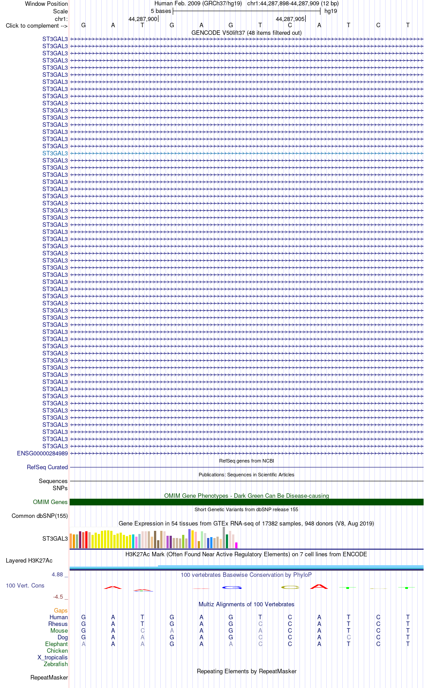The width and height of the screenshot is (424, 688).
Task: Open 'Publications: Sequences in Scientific Articles' title
Action: 246,475
